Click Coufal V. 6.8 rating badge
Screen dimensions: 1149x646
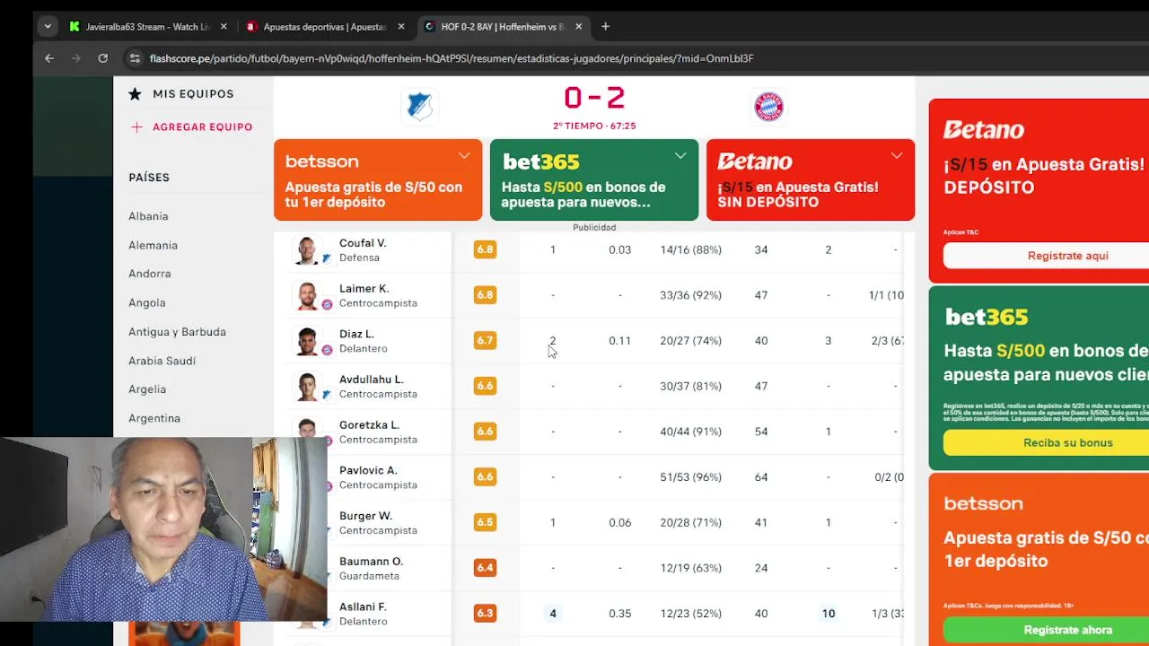point(485,249)
